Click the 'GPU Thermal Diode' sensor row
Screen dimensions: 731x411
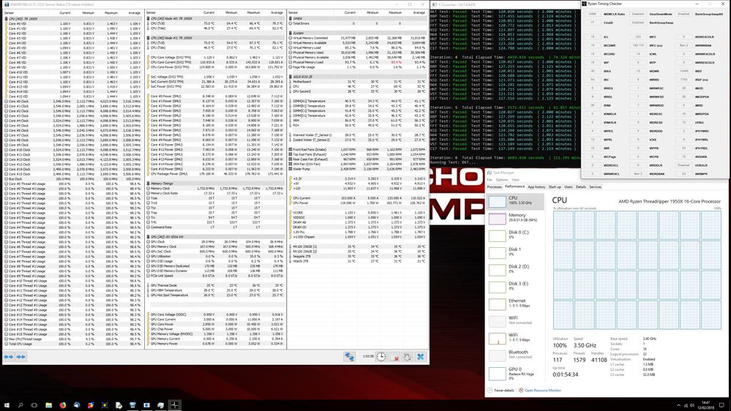(x=215, y=285)
